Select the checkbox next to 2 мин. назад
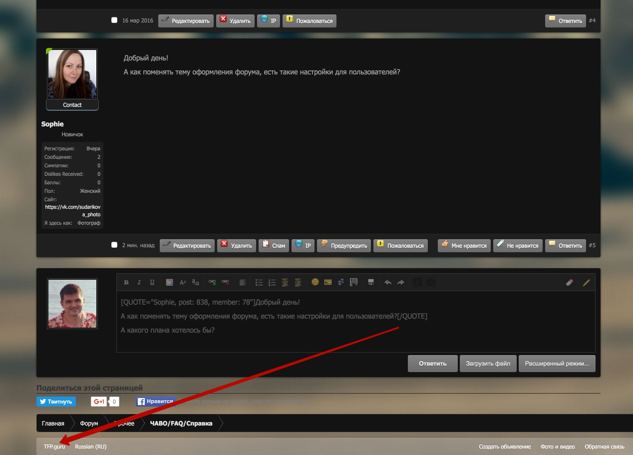Viewport: 633px width, 455px height. pos(114,245)
